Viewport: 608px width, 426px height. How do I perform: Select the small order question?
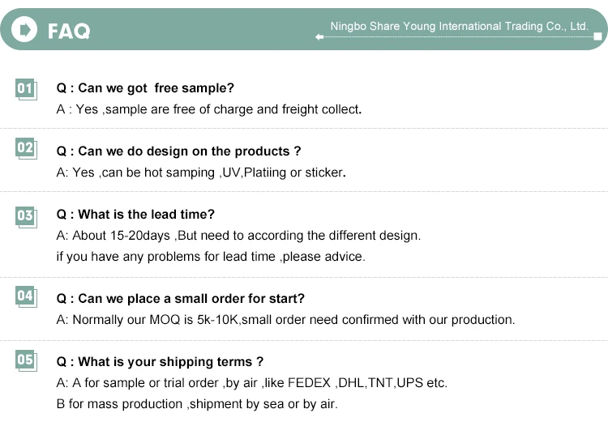[180, 299]
